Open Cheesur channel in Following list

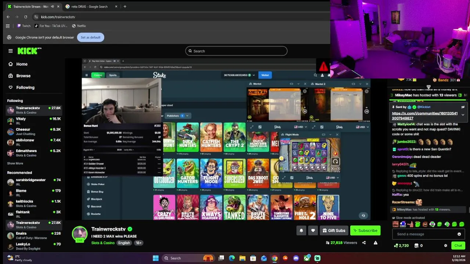pos(34,132)
